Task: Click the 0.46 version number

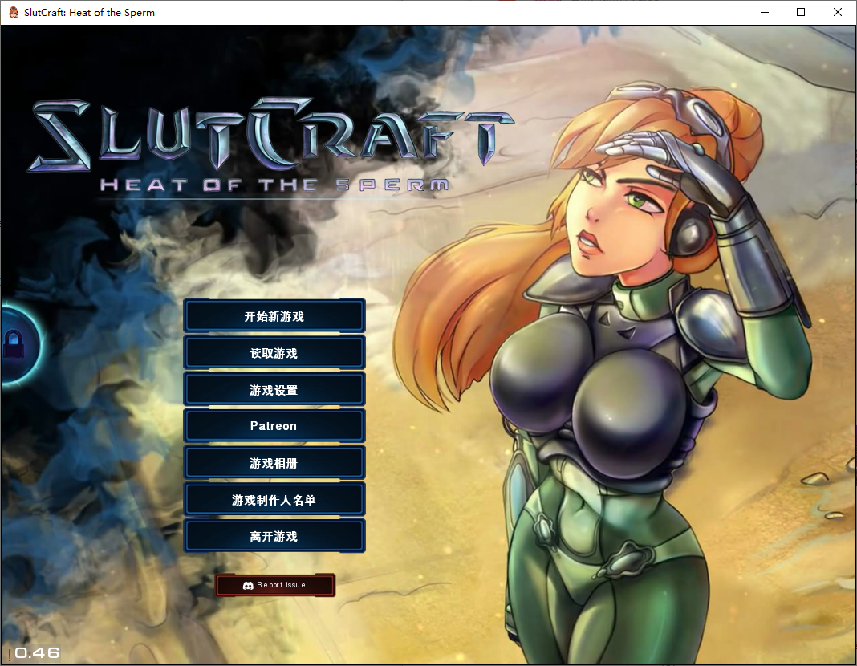Action: click(x=38, y=653)
